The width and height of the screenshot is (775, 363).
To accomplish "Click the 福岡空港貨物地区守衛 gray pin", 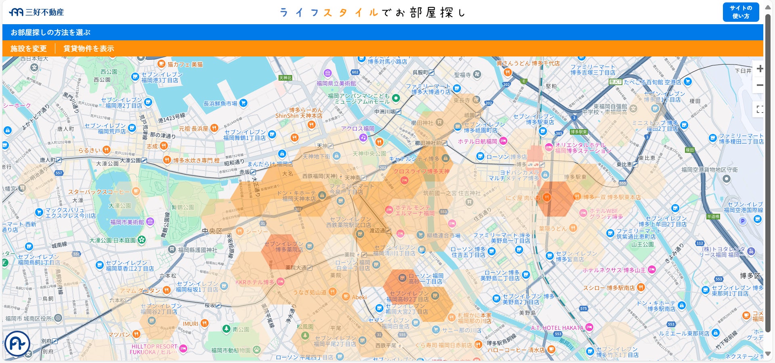I will pos(727,179).
